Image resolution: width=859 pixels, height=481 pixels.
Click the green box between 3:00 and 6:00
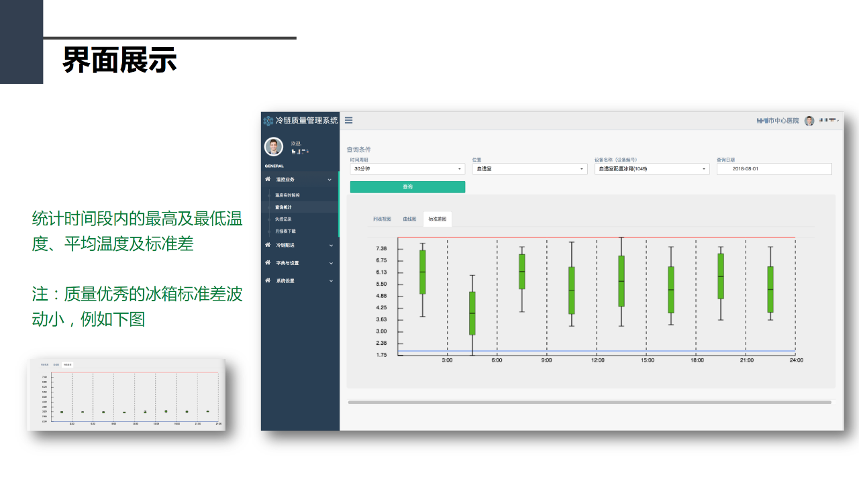click(x=472, y=313)
